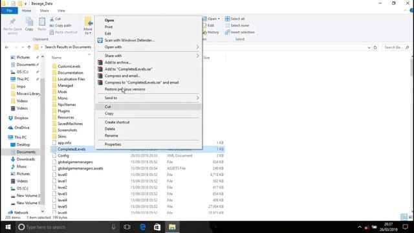Select Network in navigation pane
This screenshot has height=233, width=414.
pos(18,212)
